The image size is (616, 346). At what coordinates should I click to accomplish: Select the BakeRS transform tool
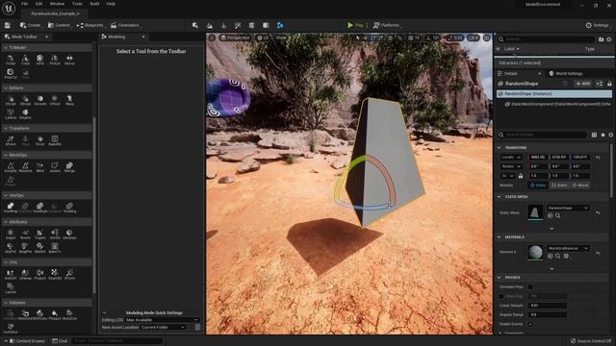[x=55, y=140]
